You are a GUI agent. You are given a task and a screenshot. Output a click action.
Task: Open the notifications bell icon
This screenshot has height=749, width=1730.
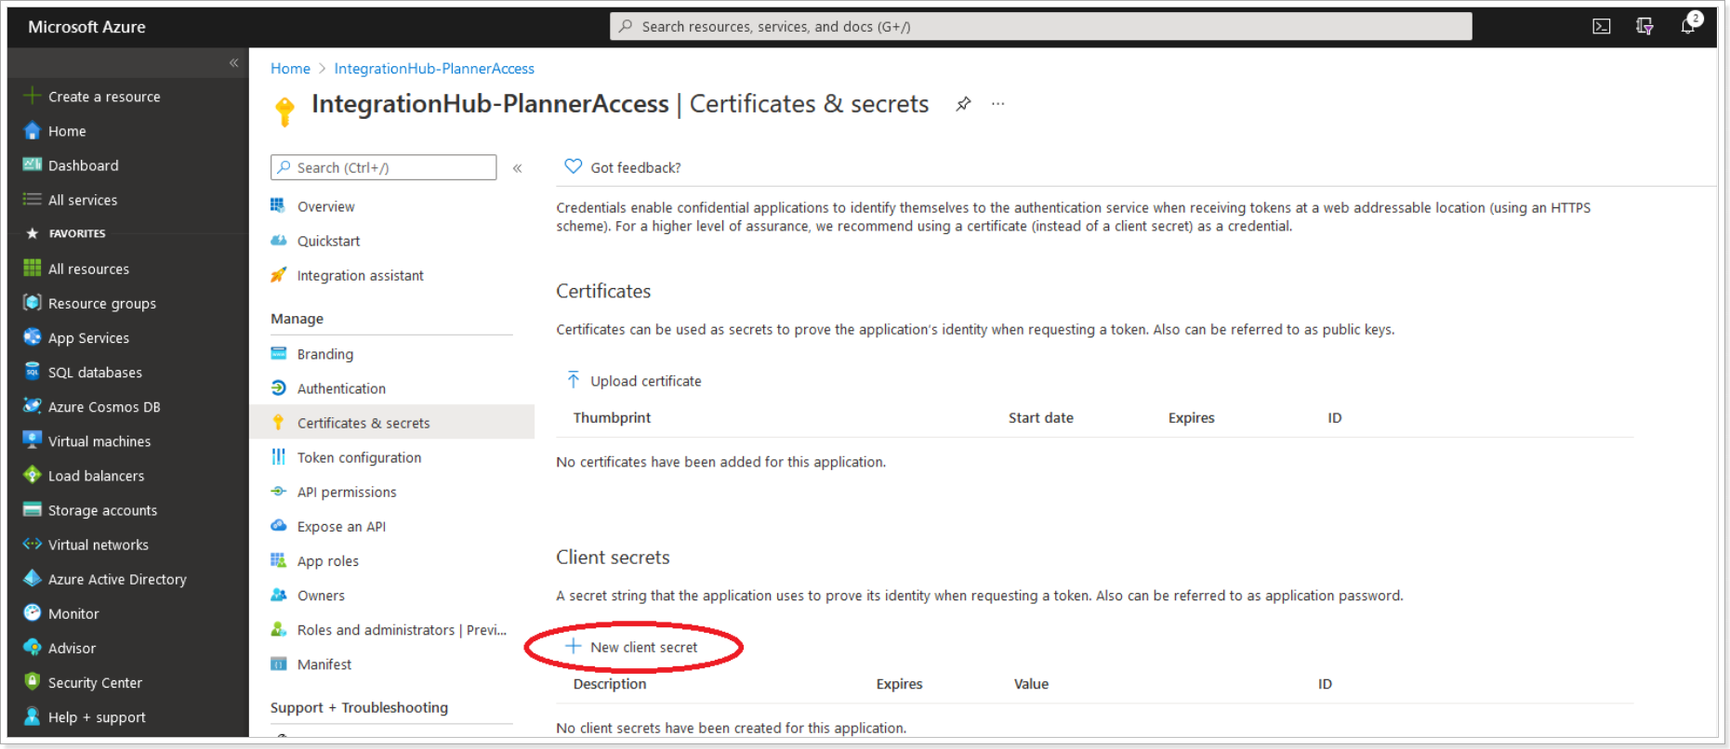1689,25
